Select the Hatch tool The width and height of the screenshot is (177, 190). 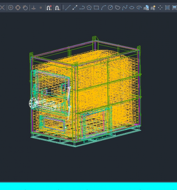(x=167, y=8)
